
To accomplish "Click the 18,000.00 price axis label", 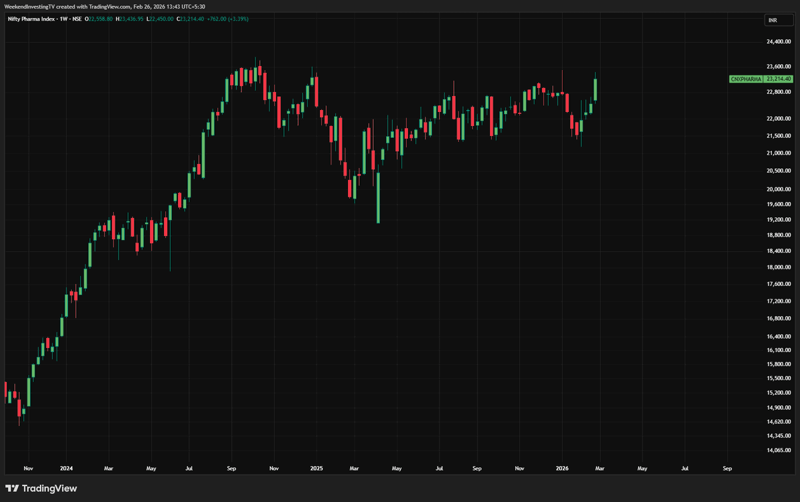I will (779, 267).
